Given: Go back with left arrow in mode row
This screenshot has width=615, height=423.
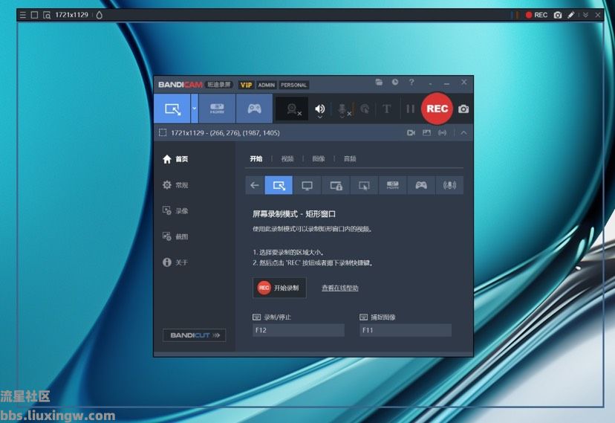Looking at the screenshot, I should click(x=255, y=185).
